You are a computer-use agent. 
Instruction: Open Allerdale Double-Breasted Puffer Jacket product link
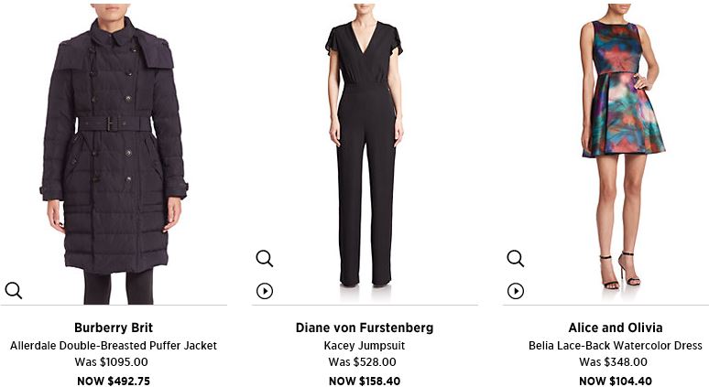tap(114, 346)
